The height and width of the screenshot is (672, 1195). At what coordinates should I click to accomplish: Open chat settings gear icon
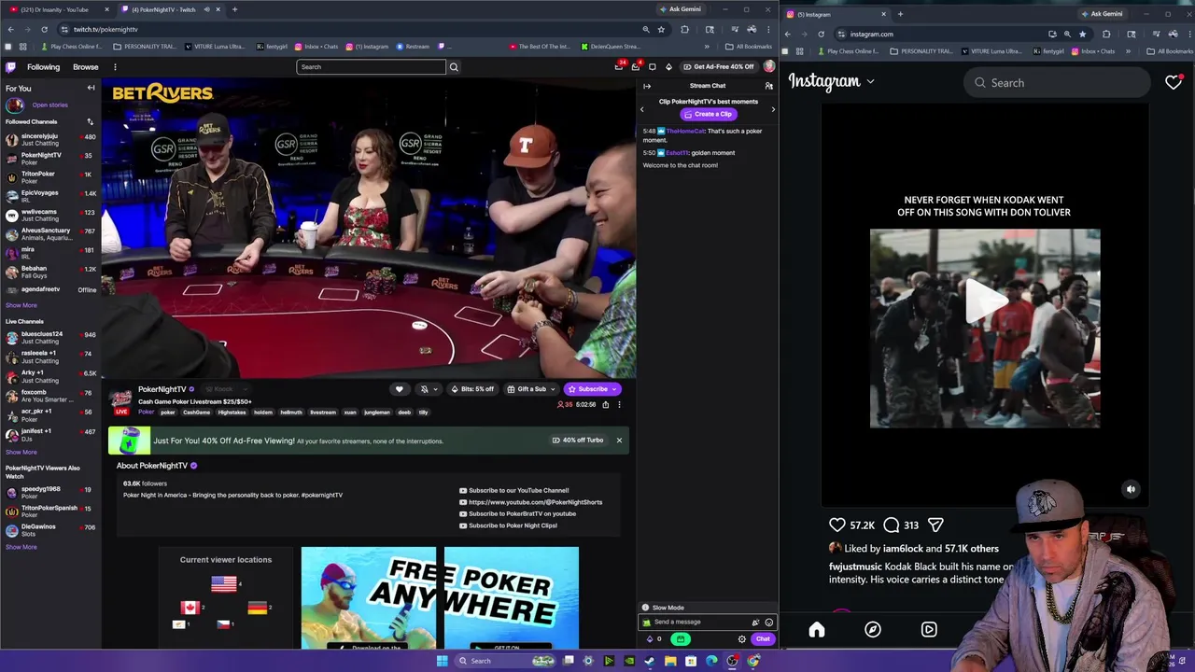click(742, 639)
